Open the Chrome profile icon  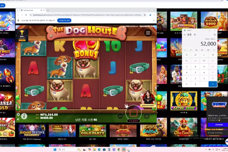[x=150, y=15]
